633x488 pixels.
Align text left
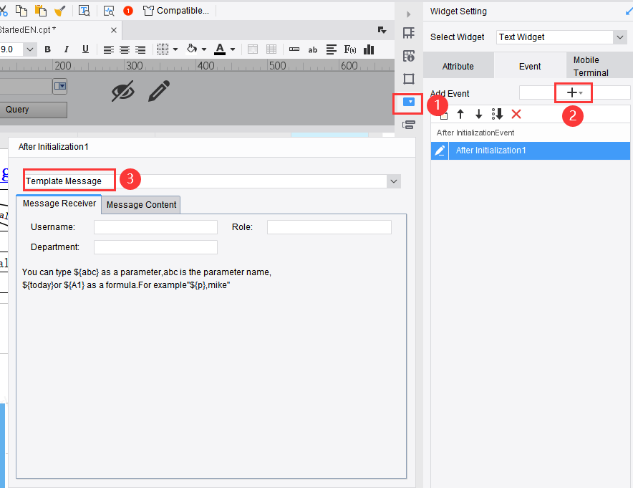(108, 49)
